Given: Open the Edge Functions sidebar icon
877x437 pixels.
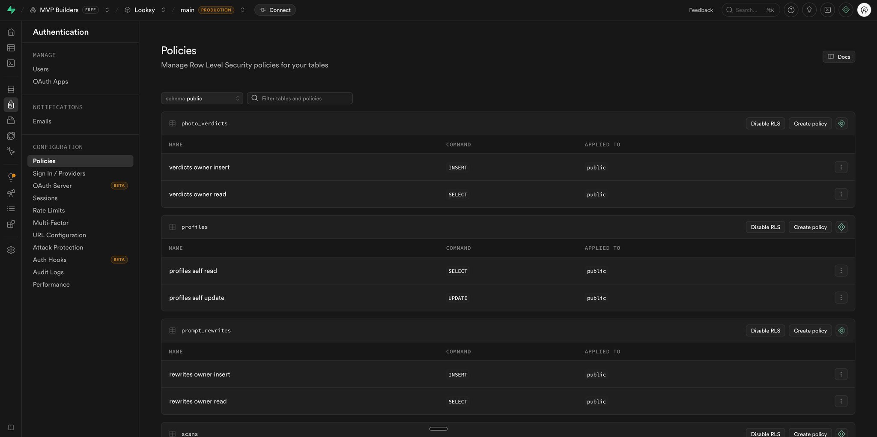Looking at the screenshot, I should (x=11, y=136).
